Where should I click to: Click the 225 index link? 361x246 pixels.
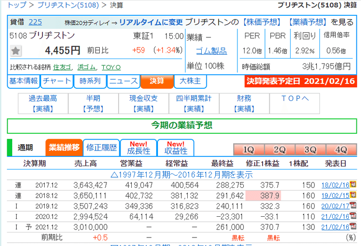(x=35, y=22)
